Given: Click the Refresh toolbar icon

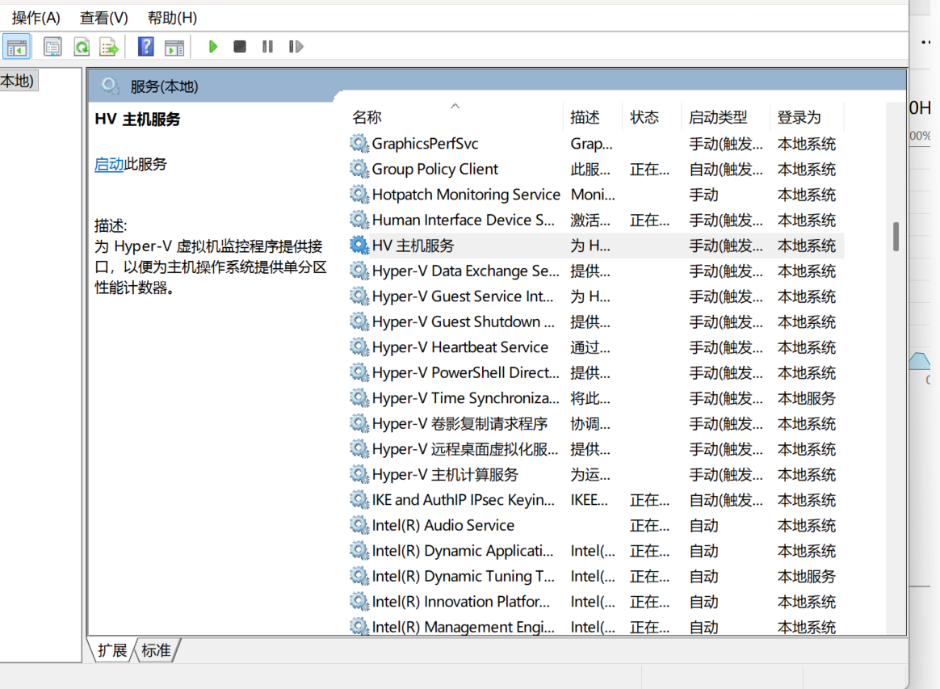Looking at the screenshot, I should [x=82, y=47].
